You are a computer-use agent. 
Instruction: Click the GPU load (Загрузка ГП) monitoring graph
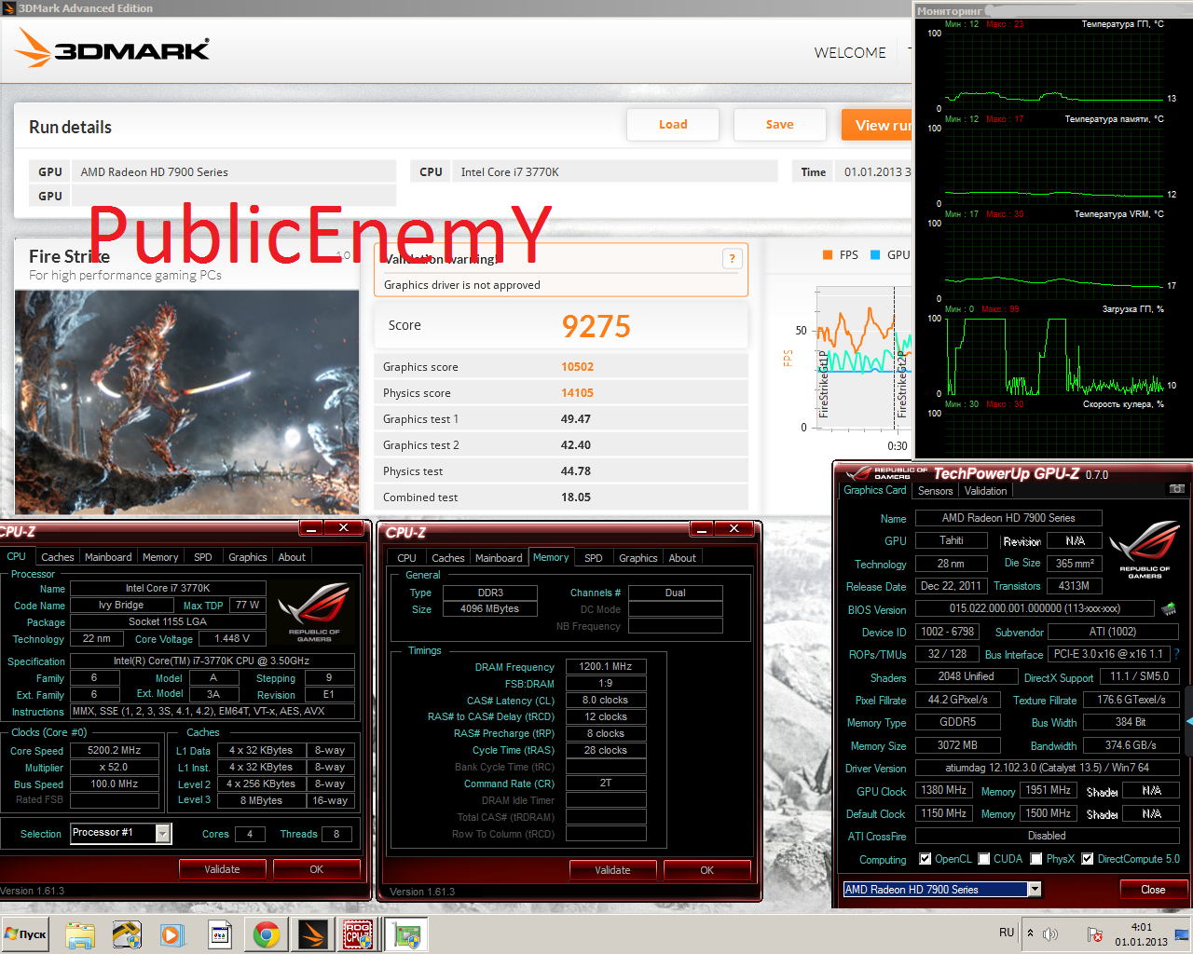click(x=1053, y=356)
